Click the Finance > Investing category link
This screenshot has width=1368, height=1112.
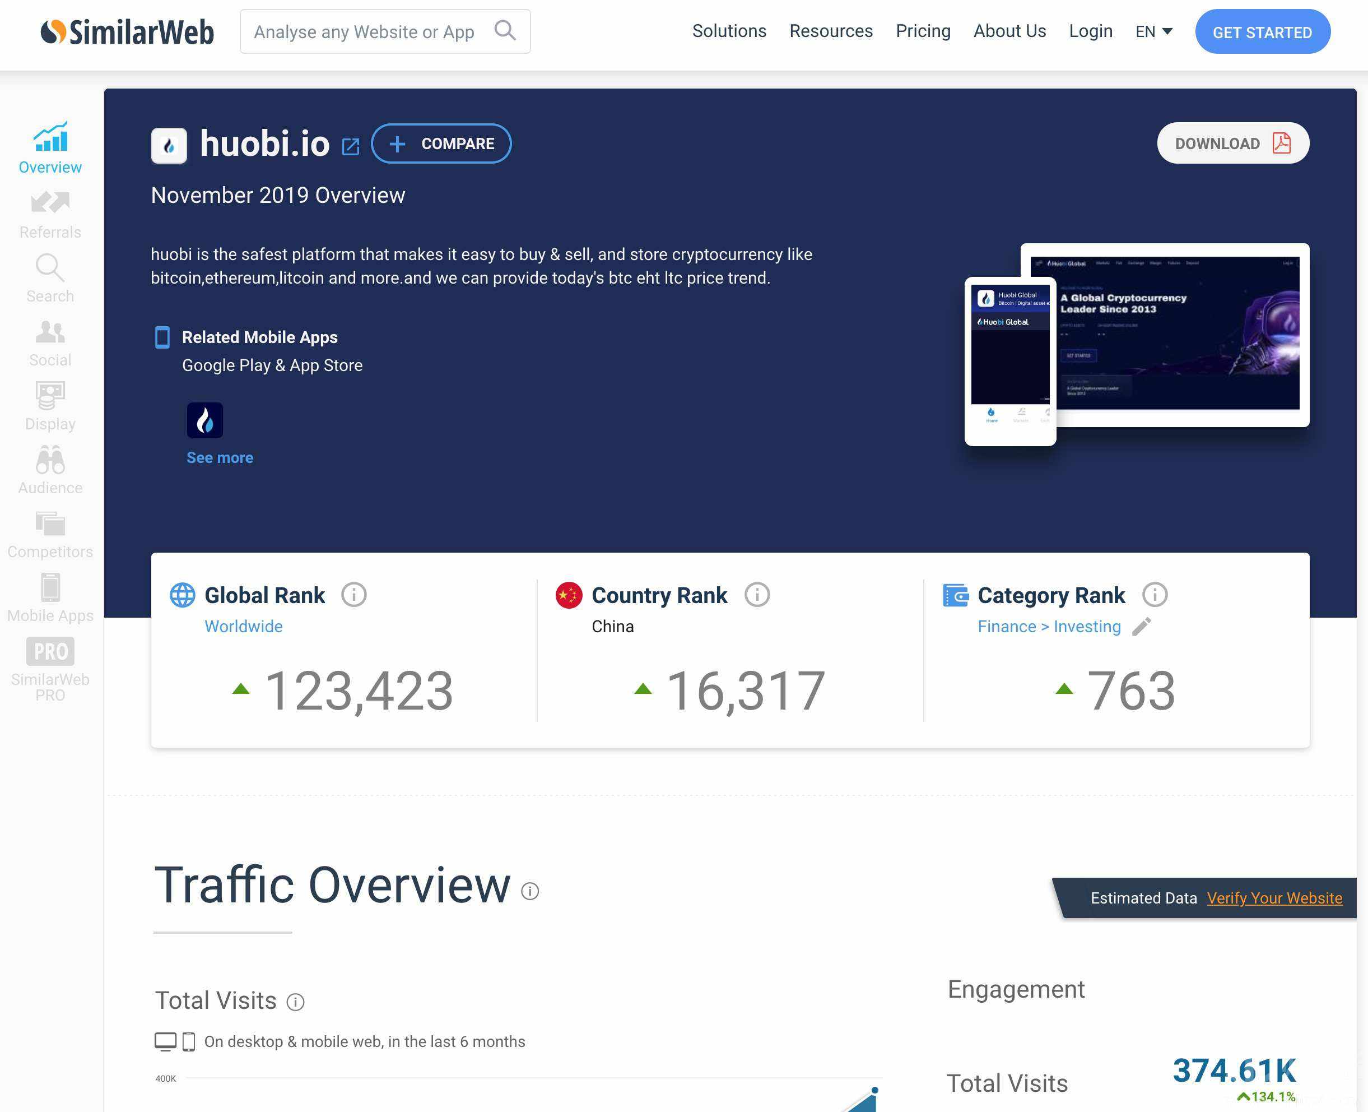tap(1049, 627)
